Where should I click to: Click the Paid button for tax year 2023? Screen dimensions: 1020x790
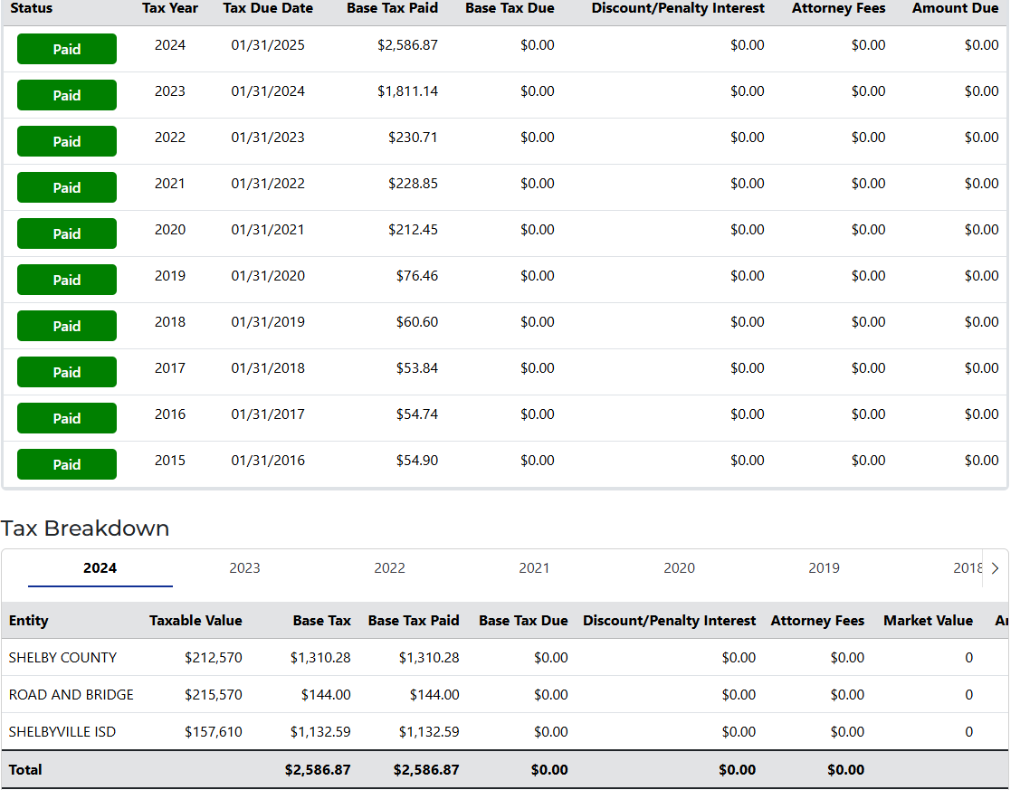pyautogui.click(x=67, y=95)
